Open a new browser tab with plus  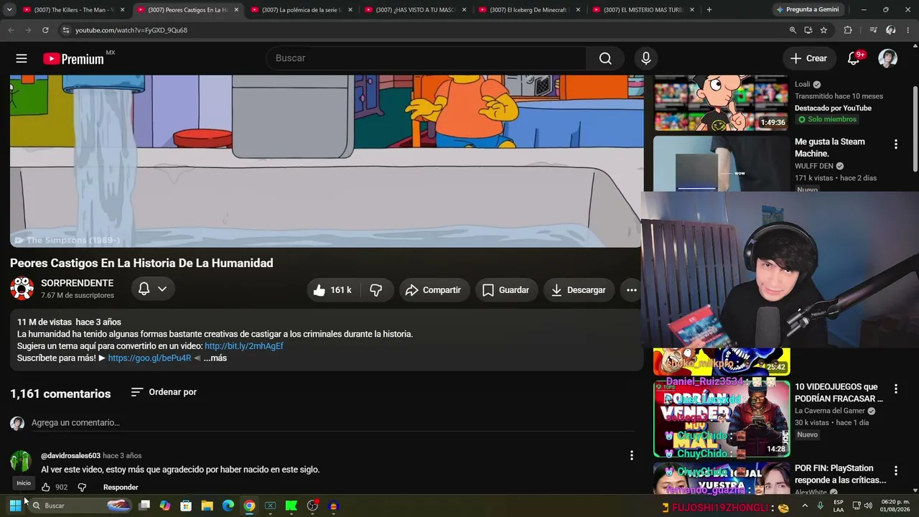click(x=709, y=10)
